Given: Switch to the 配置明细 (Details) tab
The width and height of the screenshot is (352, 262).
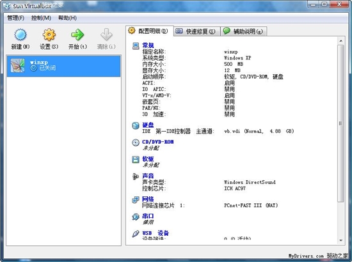Looking at the screenshot, I should click(x=149, y=31).
